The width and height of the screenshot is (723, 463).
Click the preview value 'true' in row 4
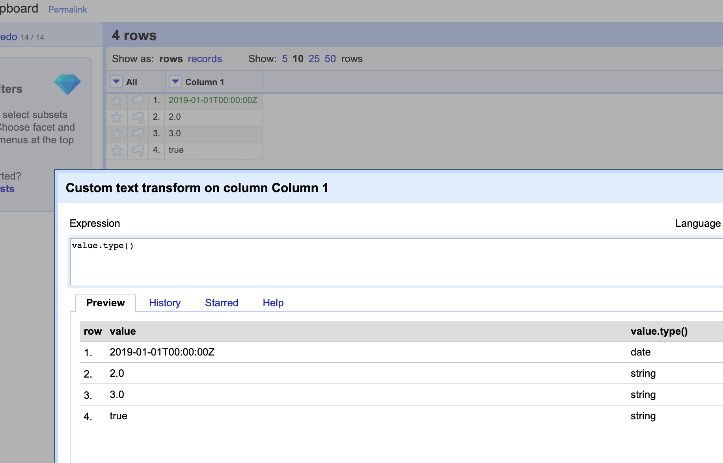[118, 416]
